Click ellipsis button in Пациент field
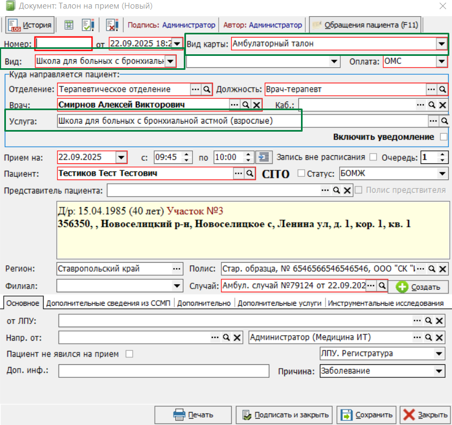 [239, 174]
